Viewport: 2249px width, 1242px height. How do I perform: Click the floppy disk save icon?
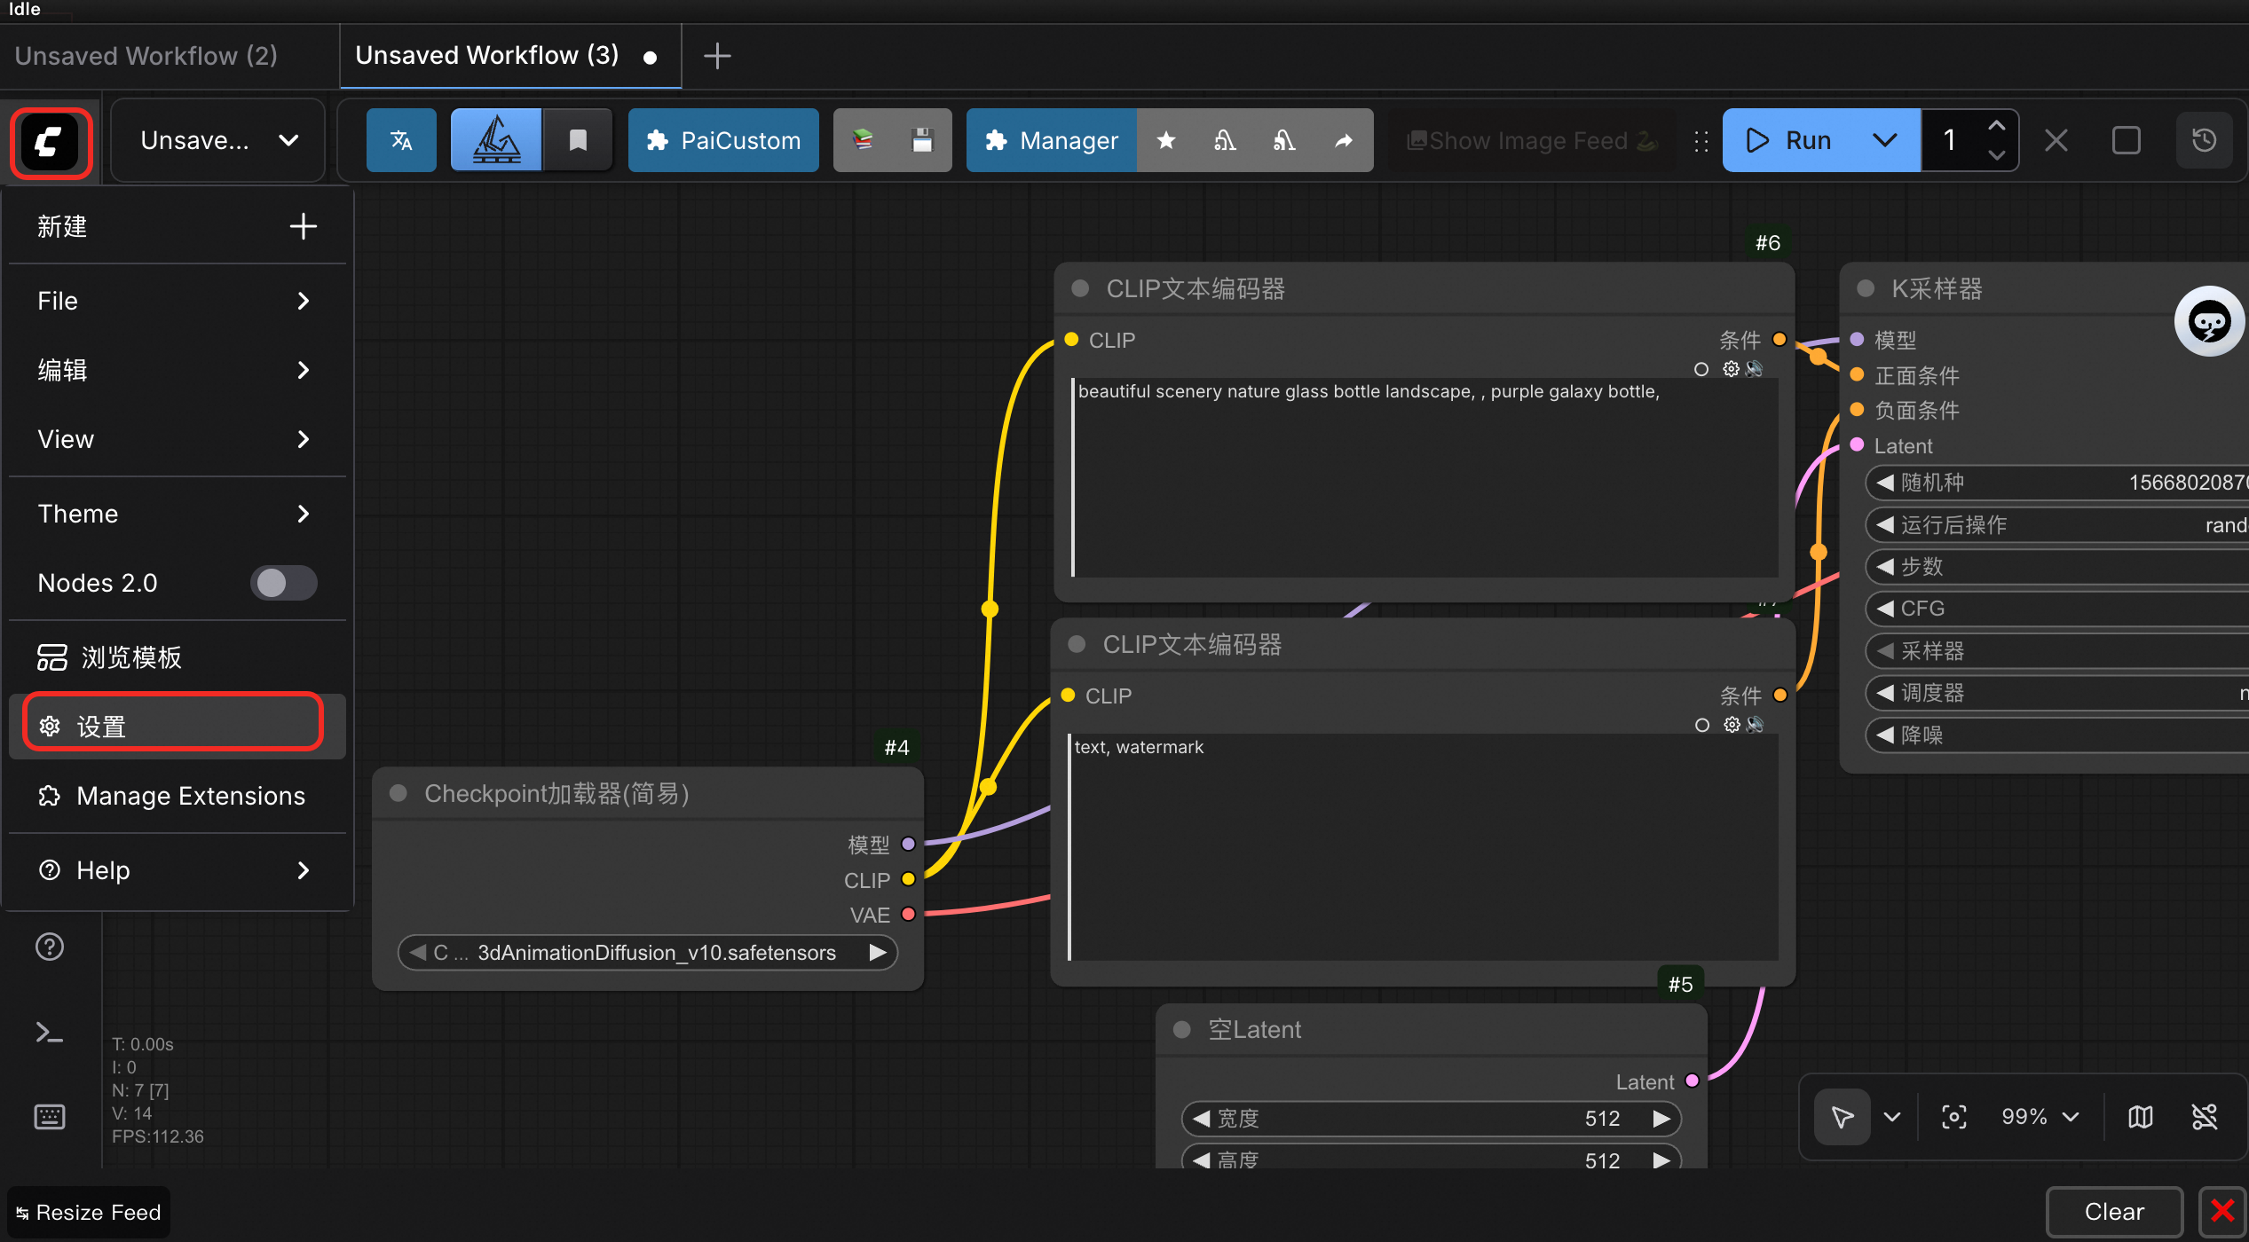[x=922, y=140]
